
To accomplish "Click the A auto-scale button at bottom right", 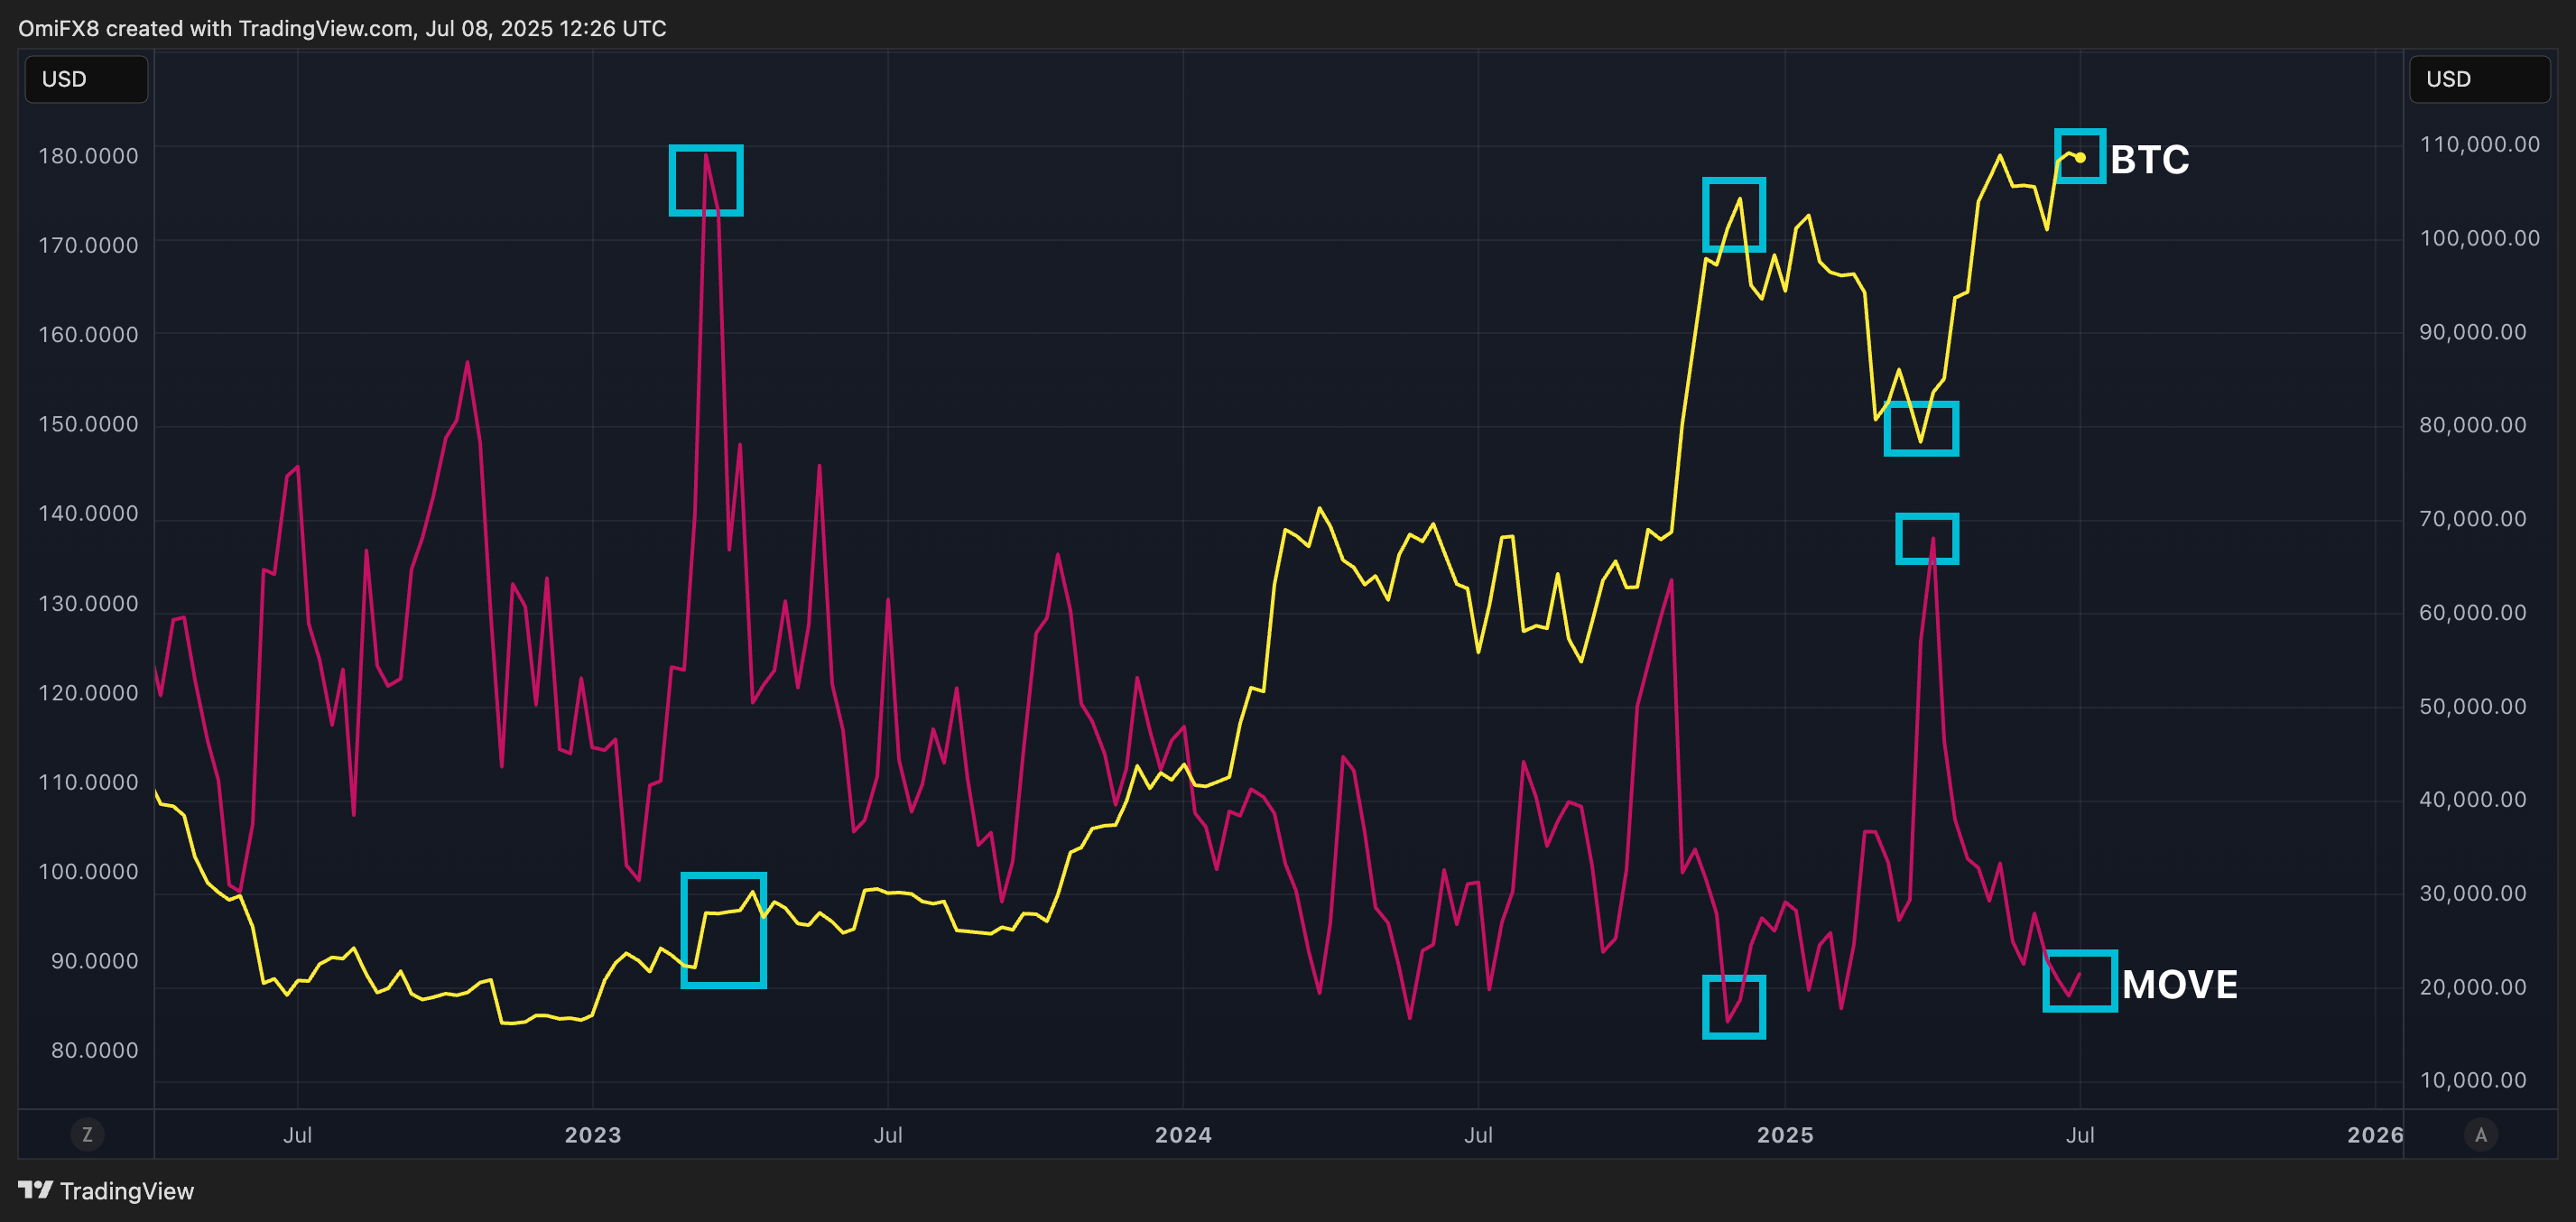I will point(2480,1134).
